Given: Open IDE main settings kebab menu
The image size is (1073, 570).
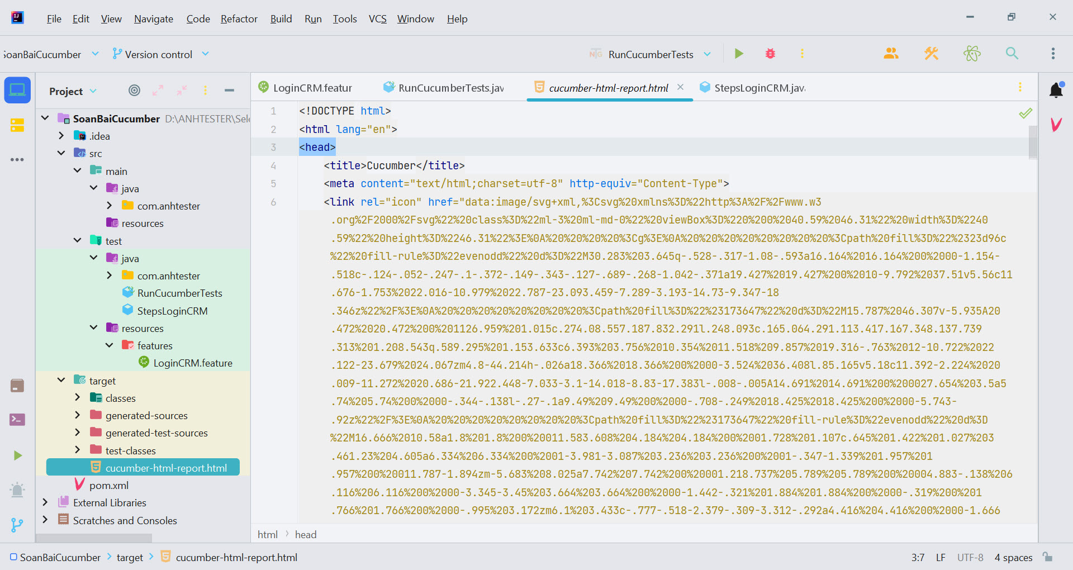Looking at the screenshot, I should 1053,54.
